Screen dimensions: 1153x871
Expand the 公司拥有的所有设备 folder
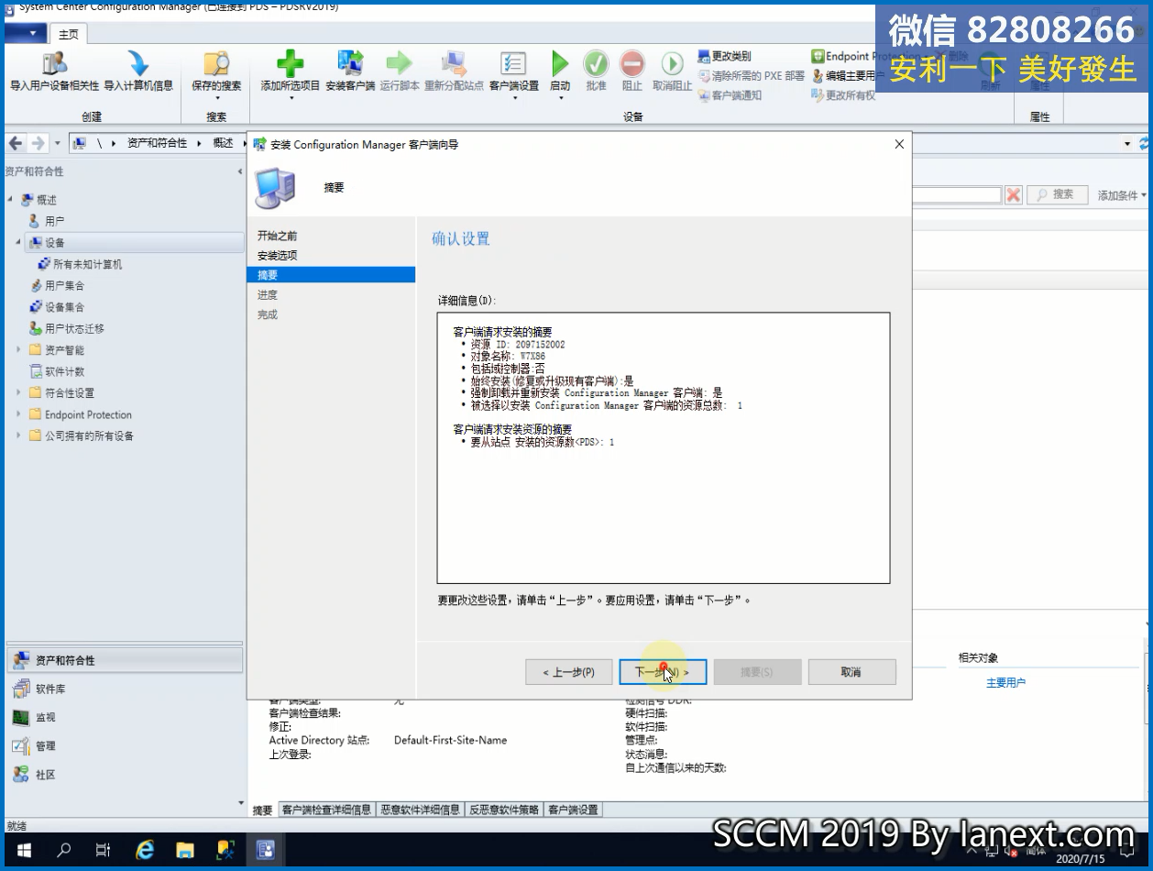click(18, 435)
